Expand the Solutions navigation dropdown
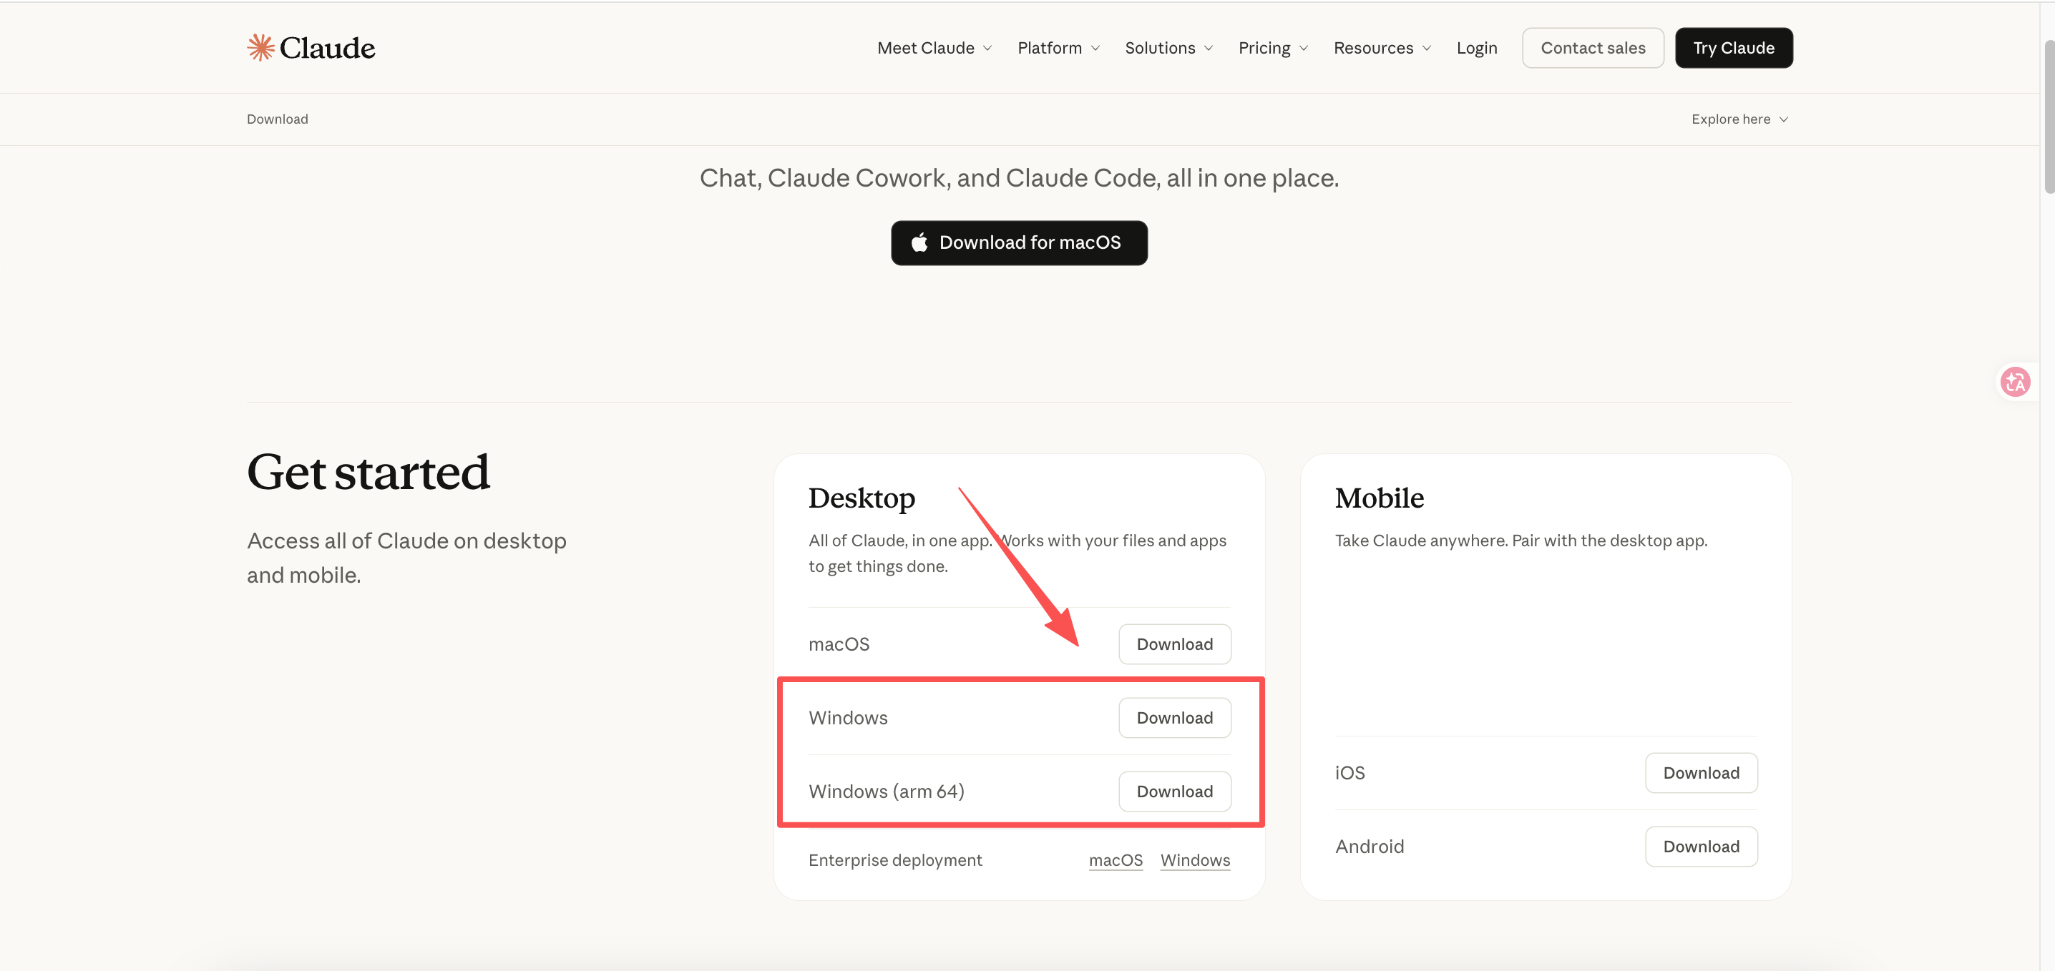This screenshot has width=2055, height=971. 1168,48
